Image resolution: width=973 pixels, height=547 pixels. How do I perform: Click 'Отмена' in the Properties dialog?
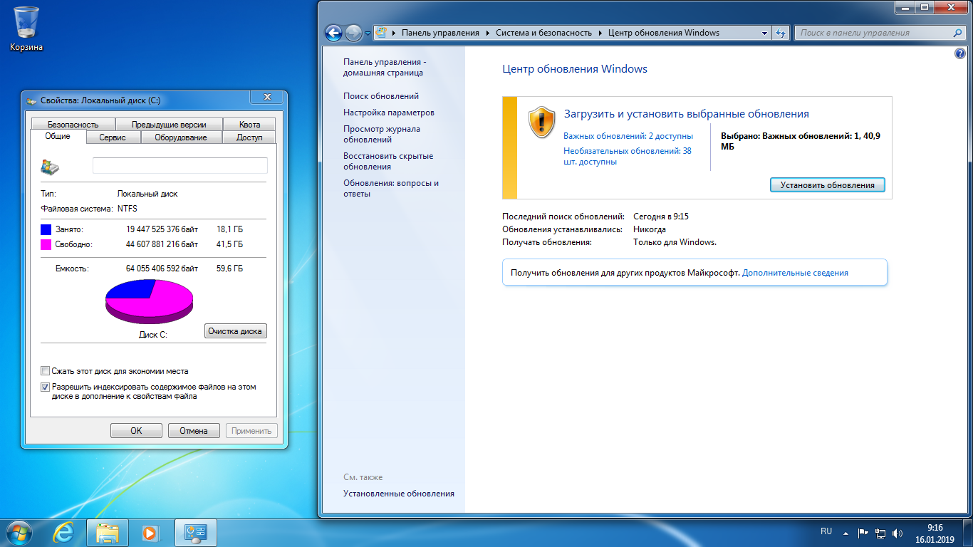[x=194, y=430]
